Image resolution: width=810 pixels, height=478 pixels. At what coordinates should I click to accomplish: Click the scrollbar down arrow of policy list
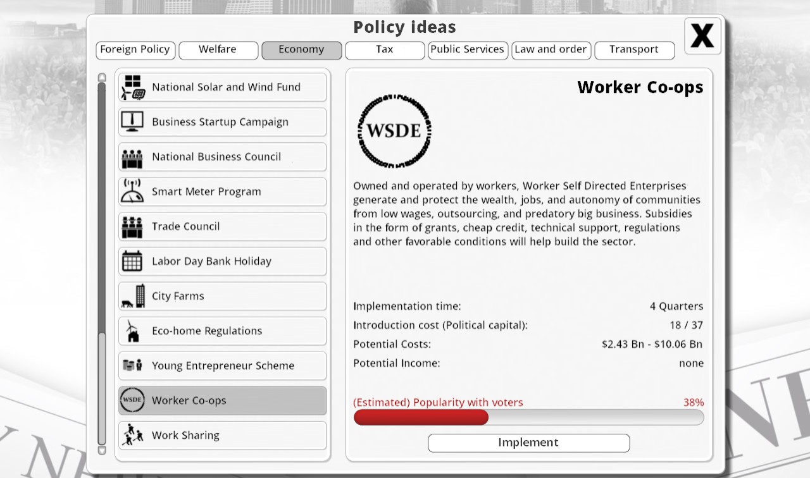(102, 450)
